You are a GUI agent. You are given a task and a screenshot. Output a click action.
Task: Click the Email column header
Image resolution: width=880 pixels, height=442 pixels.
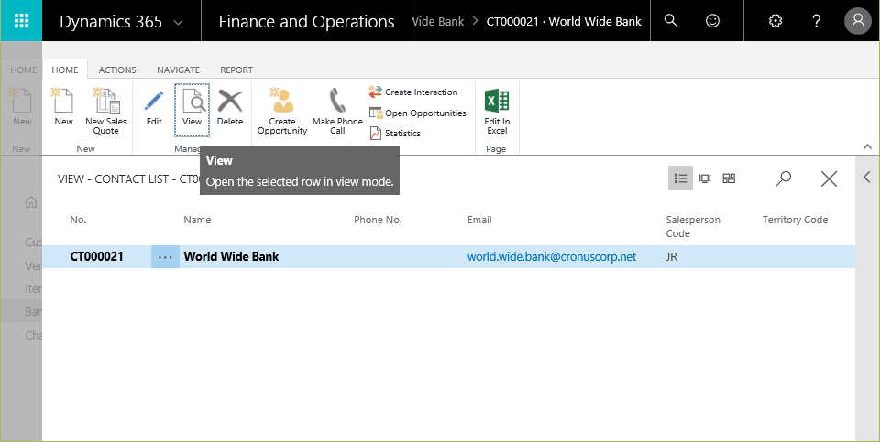[x=479, y=221]
